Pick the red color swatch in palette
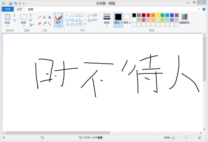Image resolution: width=208 pixels, height=142 pixels. click(148, 15)
